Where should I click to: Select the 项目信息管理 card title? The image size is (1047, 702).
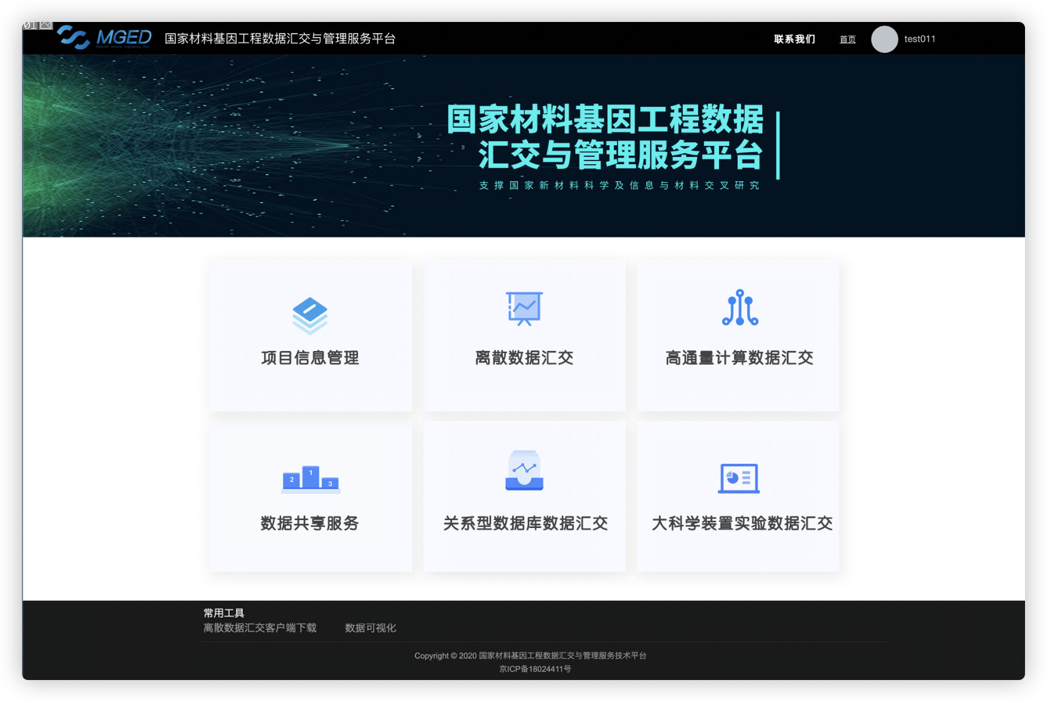pos(310,358)
